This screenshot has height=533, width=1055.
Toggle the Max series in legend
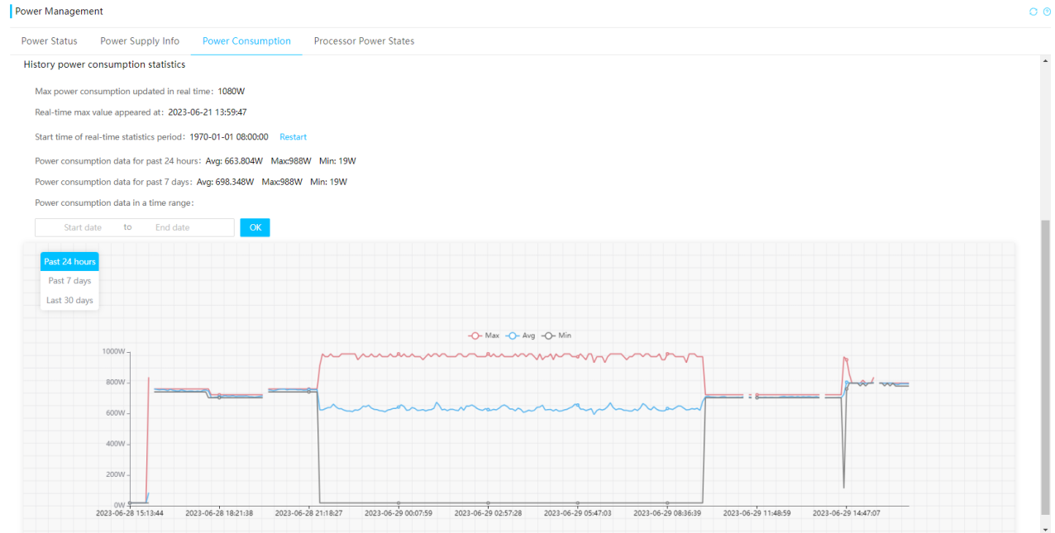click(484, 336)
